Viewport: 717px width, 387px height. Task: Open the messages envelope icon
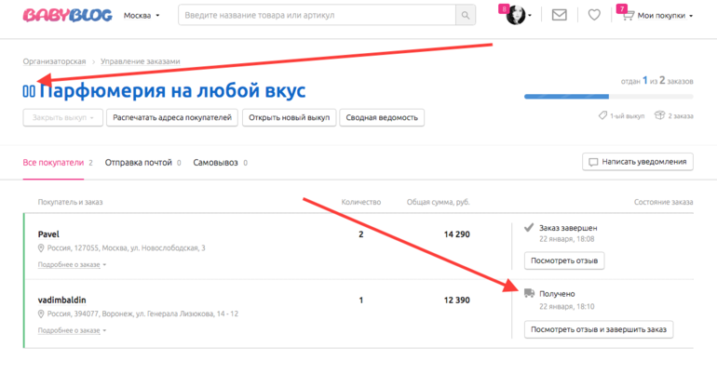[x=559, y=16]
